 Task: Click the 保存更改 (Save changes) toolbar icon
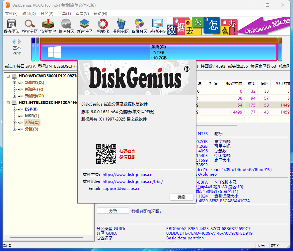click(x=12, y=26)
